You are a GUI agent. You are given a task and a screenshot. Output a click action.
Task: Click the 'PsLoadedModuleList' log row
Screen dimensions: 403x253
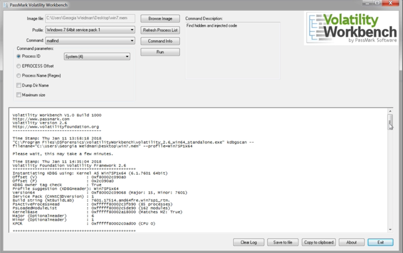point(91,208)
